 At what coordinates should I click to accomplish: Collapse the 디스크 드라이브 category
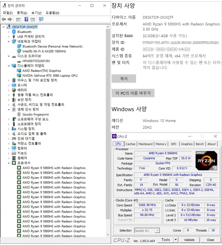(9, 56)
